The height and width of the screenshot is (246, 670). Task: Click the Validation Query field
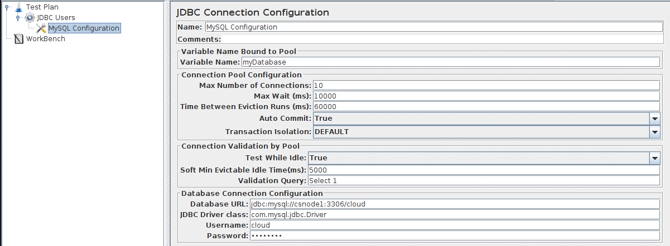[x=483, y=180]
